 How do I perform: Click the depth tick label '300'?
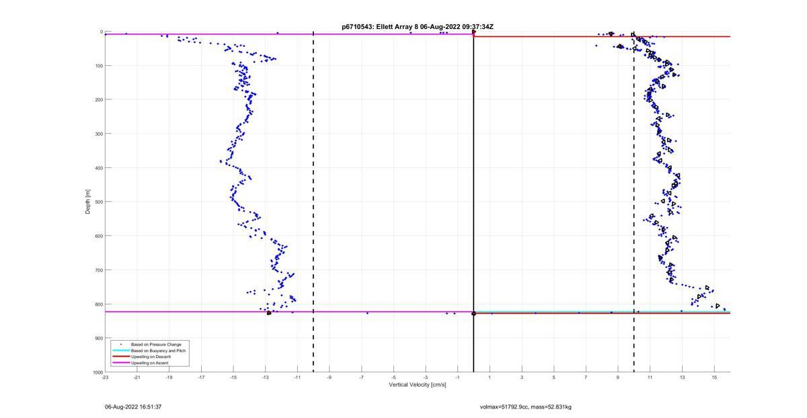pyautogui.click(x=99, y=134)
